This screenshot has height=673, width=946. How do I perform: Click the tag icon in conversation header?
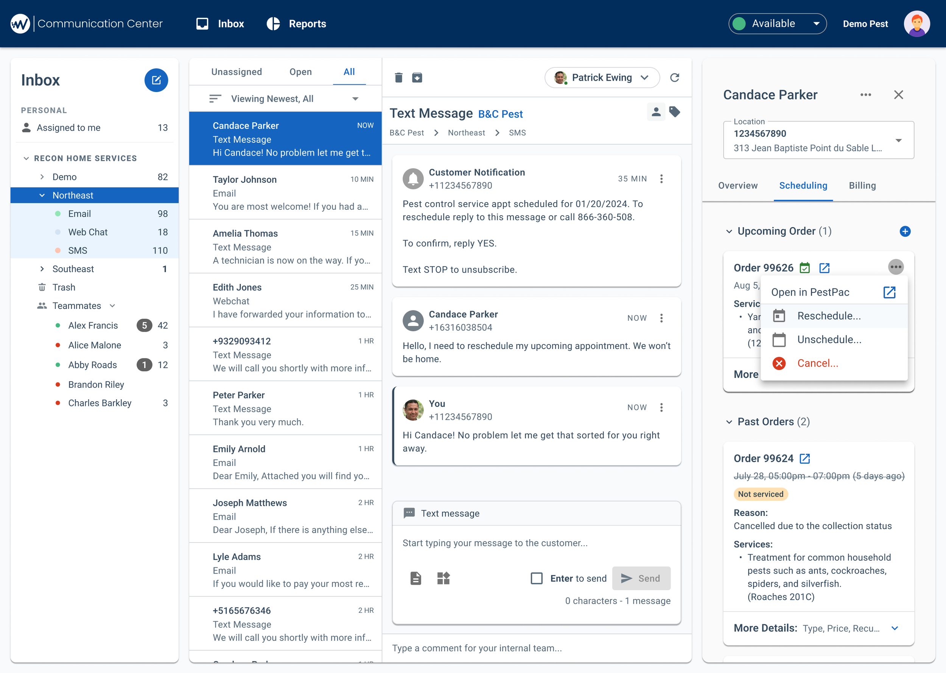(674, 112)
